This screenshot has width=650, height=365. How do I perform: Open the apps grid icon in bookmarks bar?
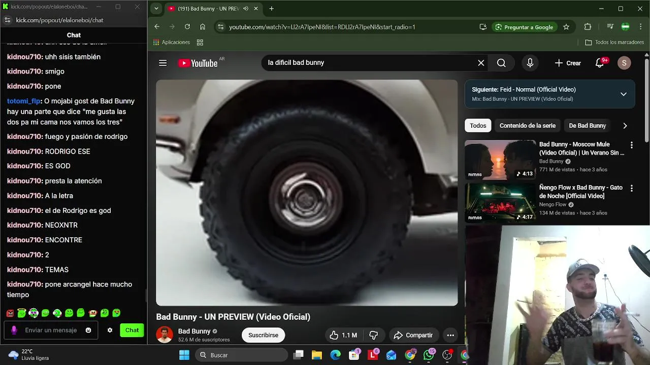(200, 43)
